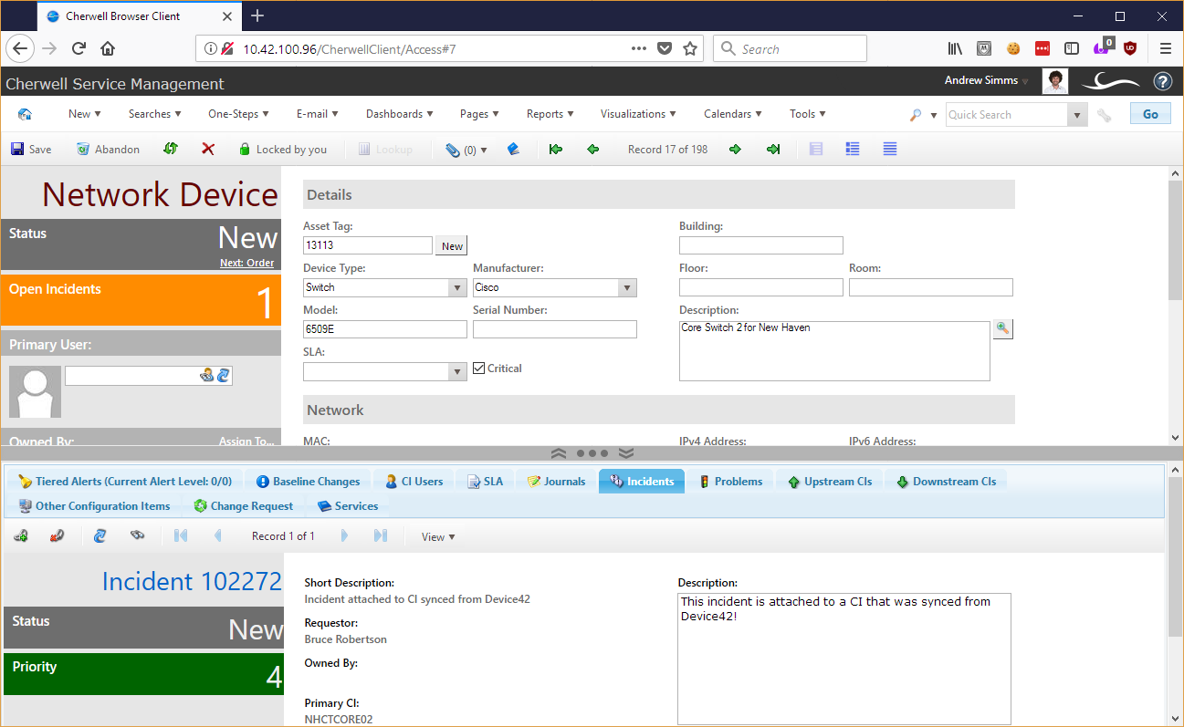The width and height of the screenshot is (1184, 727).
Task: Open the Upstream CIs tab
Action: 829,482
